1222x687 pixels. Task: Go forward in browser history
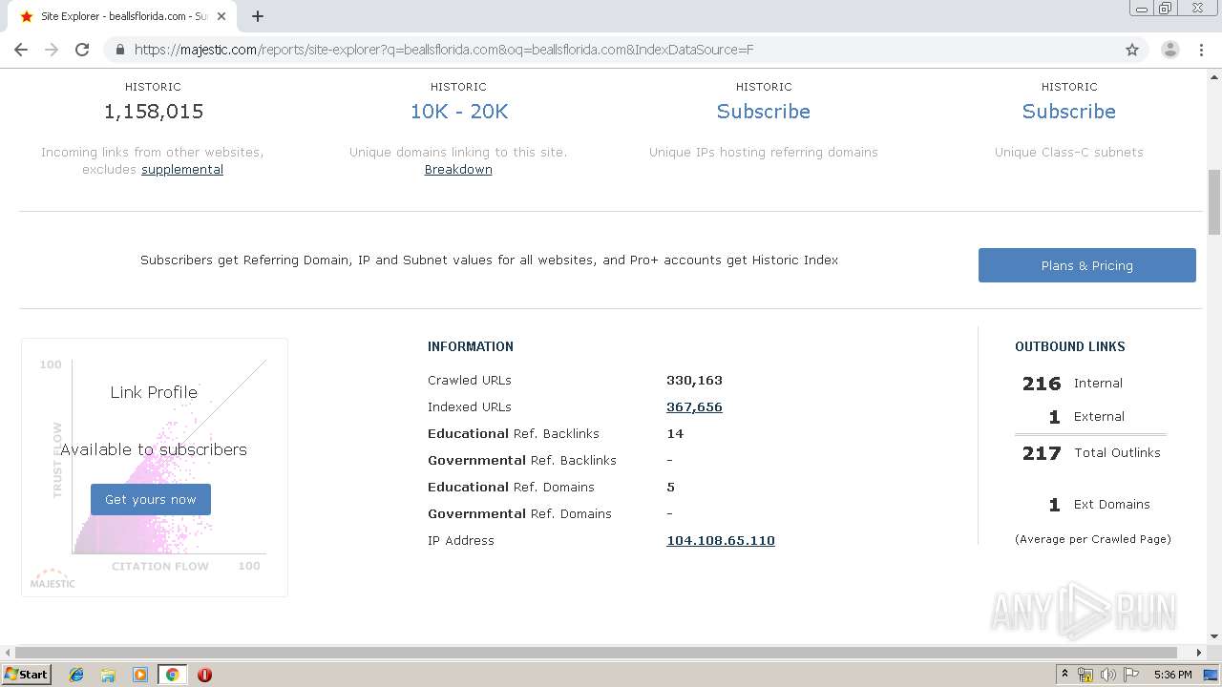[x=52, y=50]
